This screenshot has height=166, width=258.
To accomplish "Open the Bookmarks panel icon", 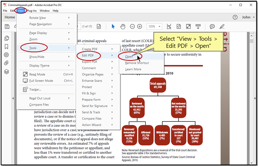I will click(x=6, y=47).
